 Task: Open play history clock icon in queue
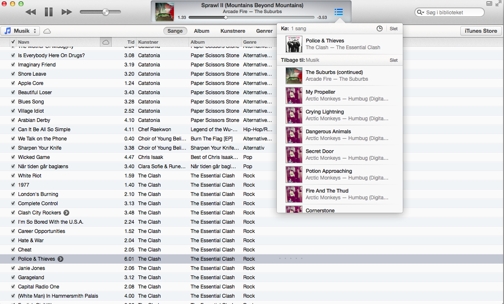pyautogui.click(x=379, y=29)
